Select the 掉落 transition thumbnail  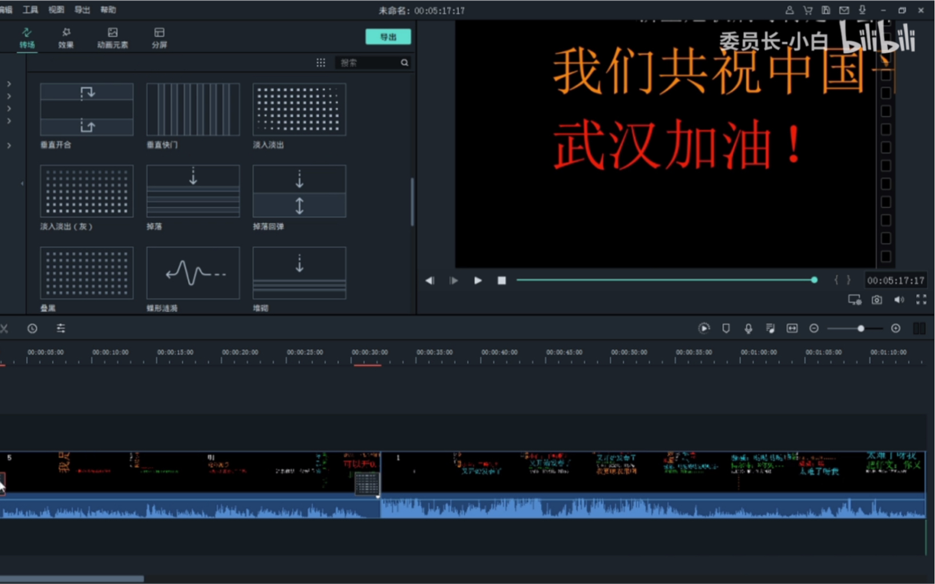pyautogui.click(x=193, y=191)
